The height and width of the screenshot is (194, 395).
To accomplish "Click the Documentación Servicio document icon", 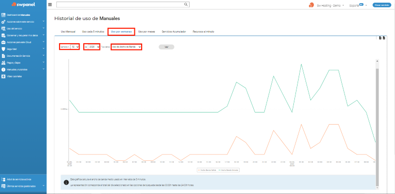I will tap(3, 56).
